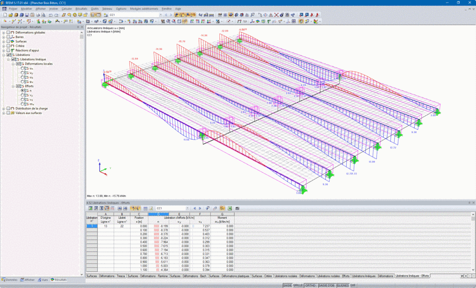Screen dimensions: 476x288
Task: Select row 1 header in the Libération column
Action: [x=92, y=226]
